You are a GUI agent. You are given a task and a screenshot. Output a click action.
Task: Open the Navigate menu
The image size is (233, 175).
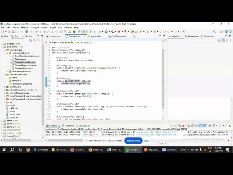pos(35,28)
